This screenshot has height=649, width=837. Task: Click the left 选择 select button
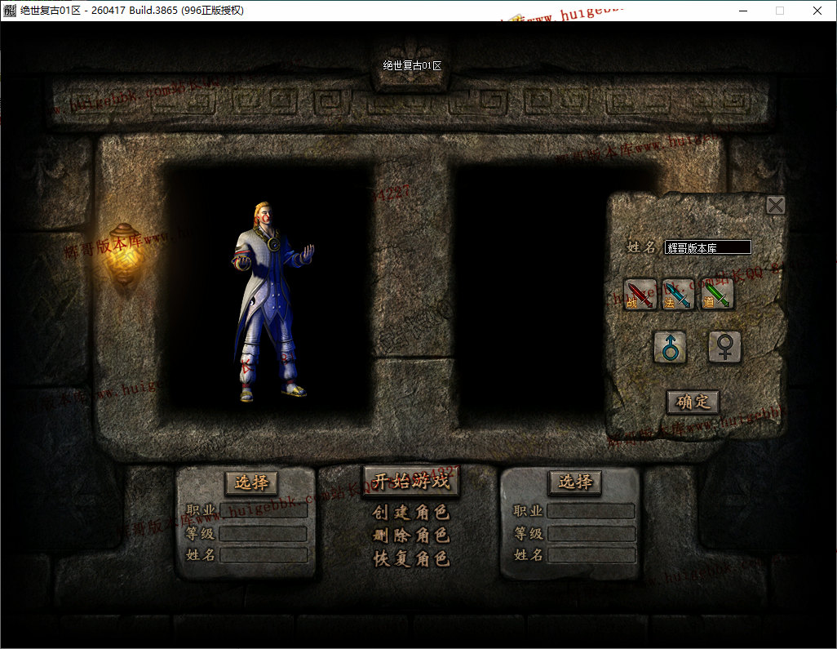pyautogui.click(x=251, y=483)
